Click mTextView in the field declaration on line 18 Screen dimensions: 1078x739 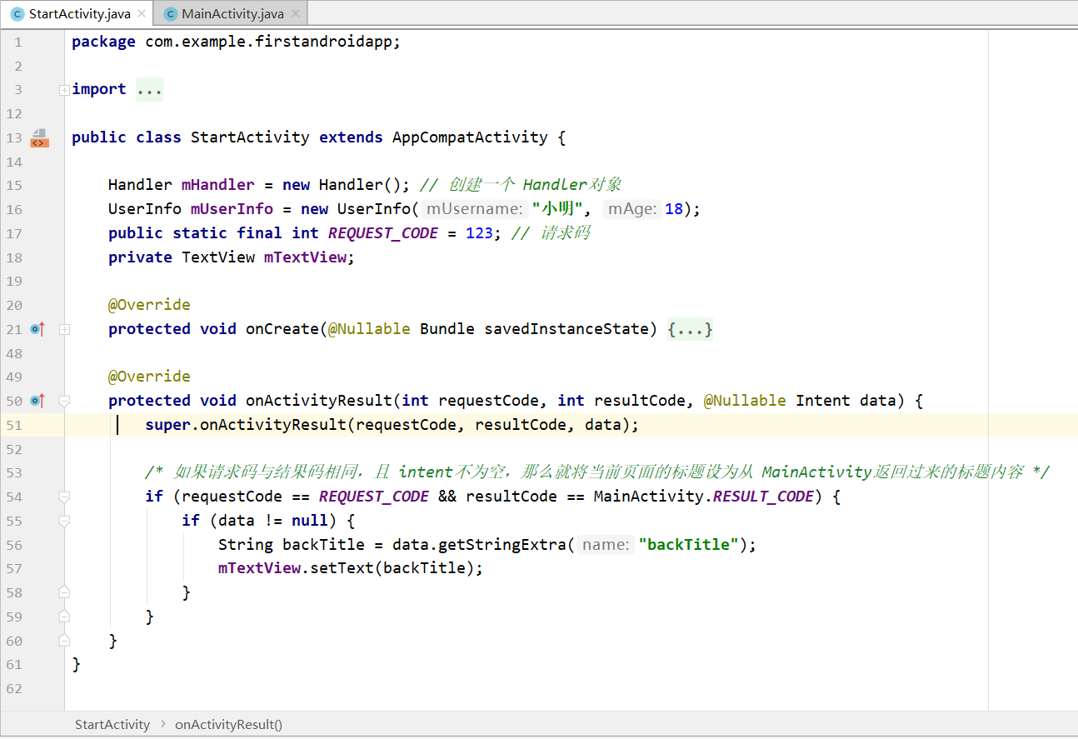point(305,257)
